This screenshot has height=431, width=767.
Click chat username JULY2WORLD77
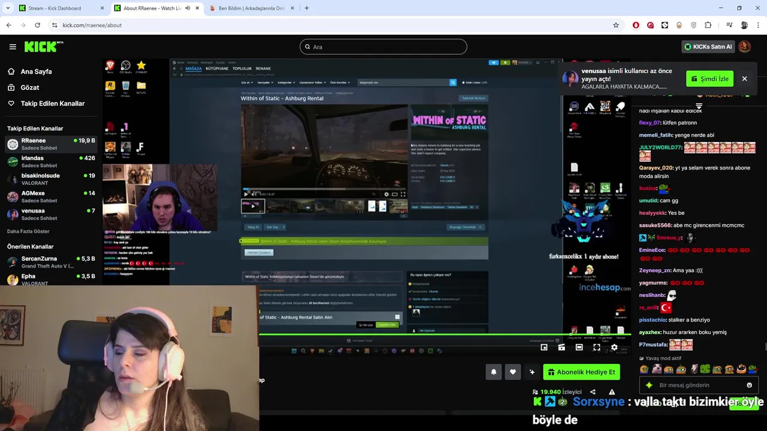click(x=660, y=147)
